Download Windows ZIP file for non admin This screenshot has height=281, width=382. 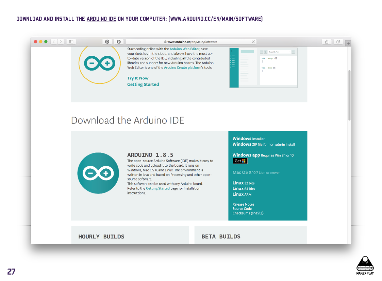click(264, 144)
